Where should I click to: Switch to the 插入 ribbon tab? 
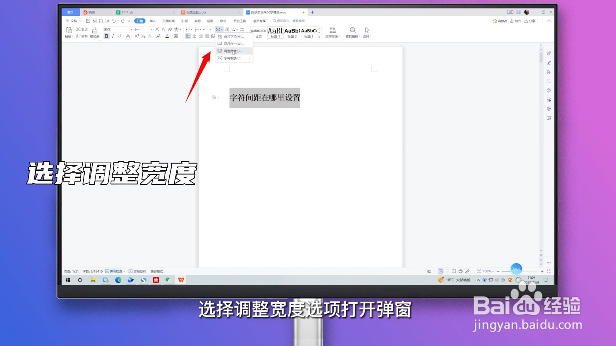click(152, 21)
